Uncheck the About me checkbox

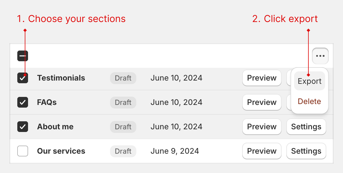coord(23,127)
